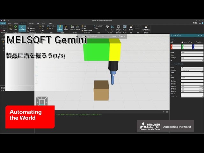The height and width of the screenshot is (153, 204).
Task: Click the Interface connection icon
Action: tap(48, 26)
